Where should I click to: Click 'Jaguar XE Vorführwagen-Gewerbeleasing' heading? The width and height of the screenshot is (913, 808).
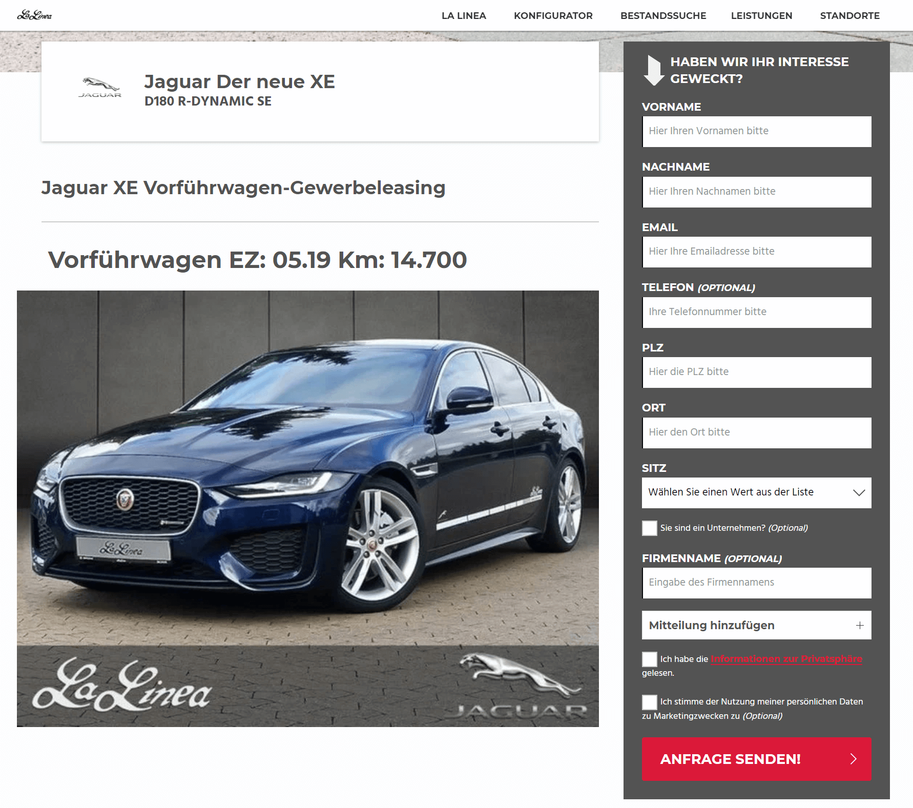[x=243, y=188]
